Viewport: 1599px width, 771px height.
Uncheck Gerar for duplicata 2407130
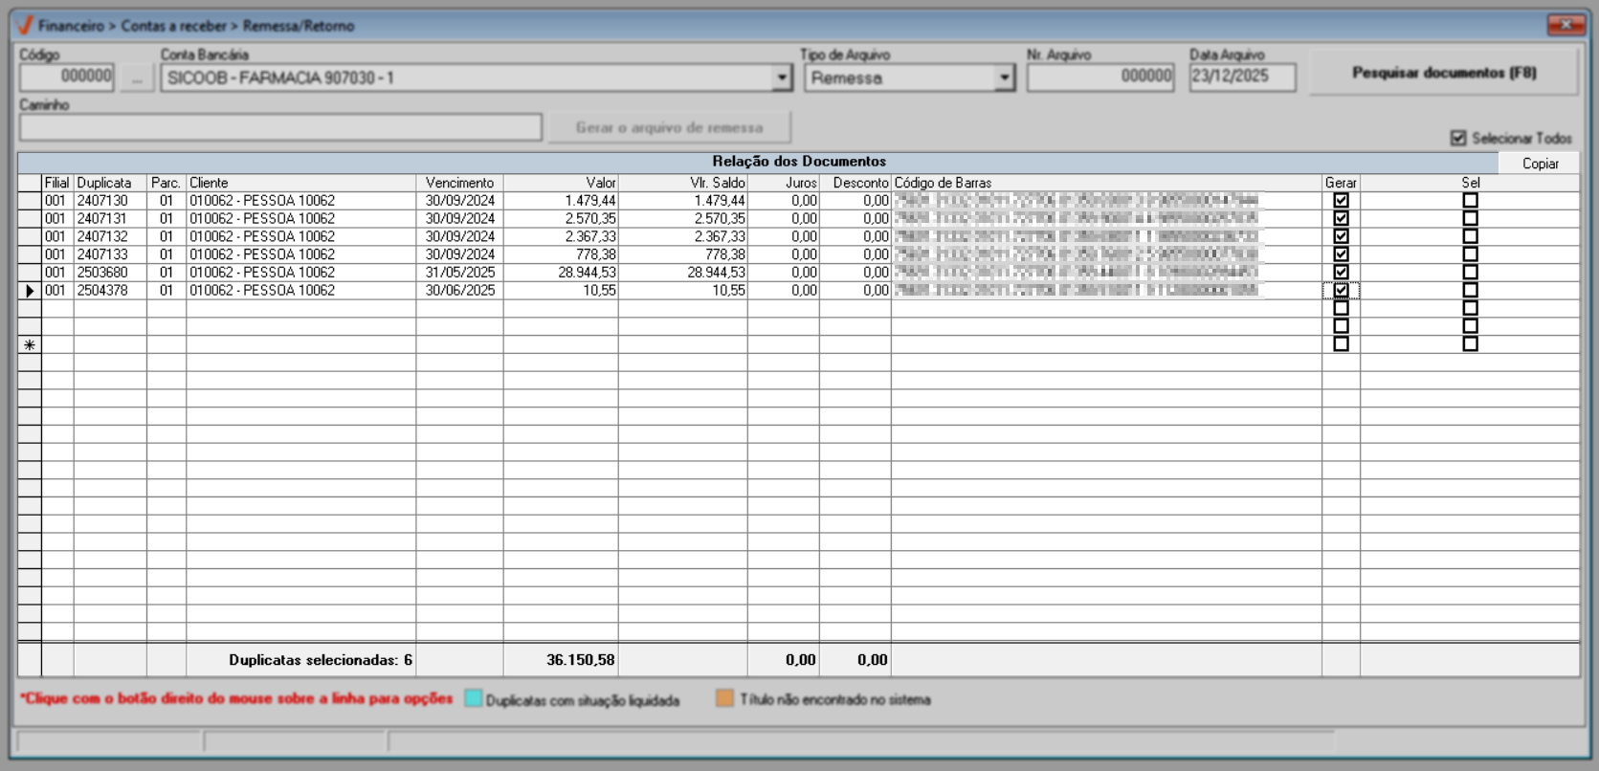click(x=1341, y=201)
